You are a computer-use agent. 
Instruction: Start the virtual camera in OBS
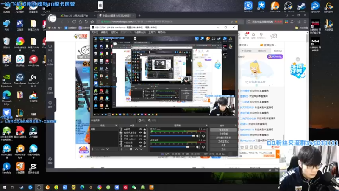pos(223,138)
